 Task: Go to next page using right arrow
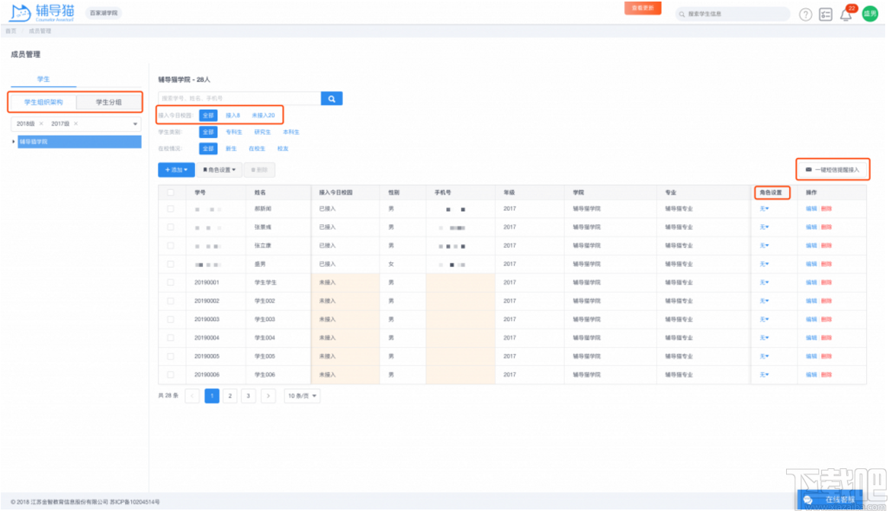click(x=268, y=396)
